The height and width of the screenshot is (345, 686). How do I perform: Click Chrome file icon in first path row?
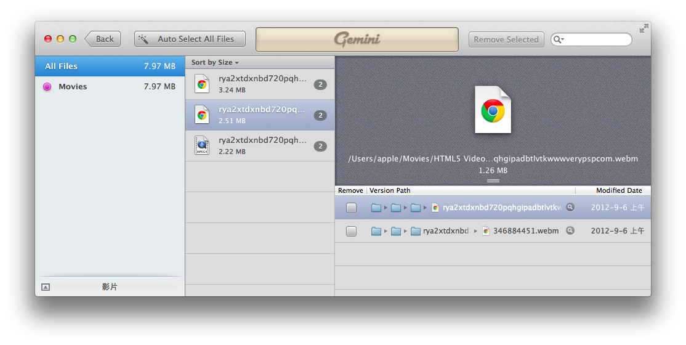435,208
